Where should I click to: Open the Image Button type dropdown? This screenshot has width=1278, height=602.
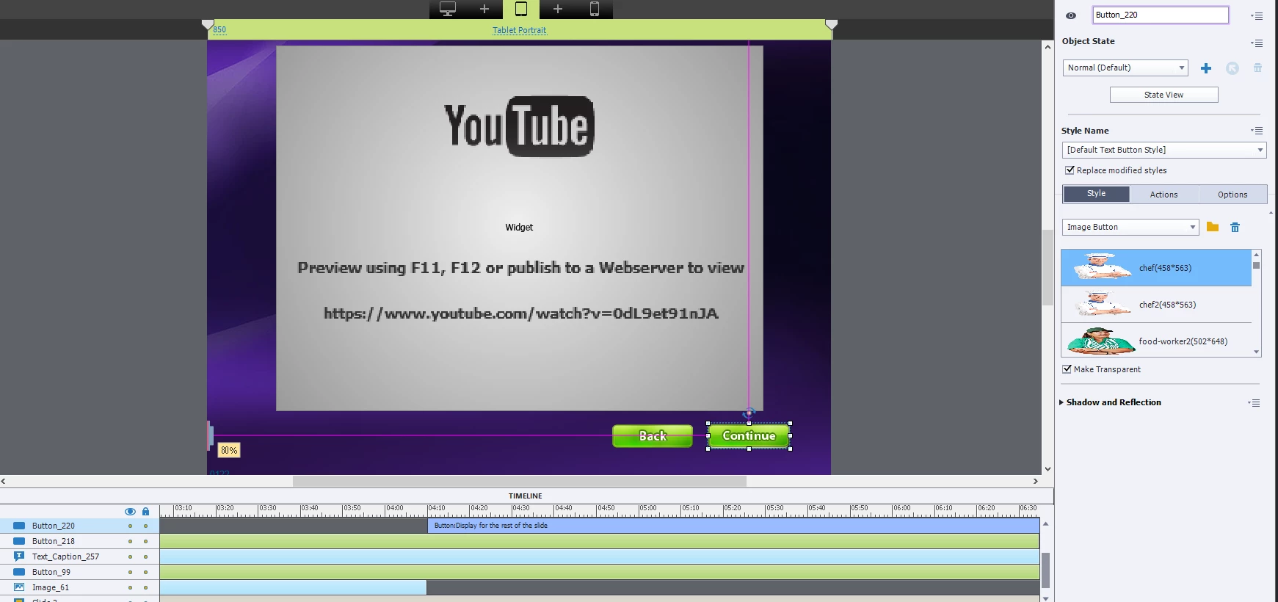click(x=1130, y=227)
